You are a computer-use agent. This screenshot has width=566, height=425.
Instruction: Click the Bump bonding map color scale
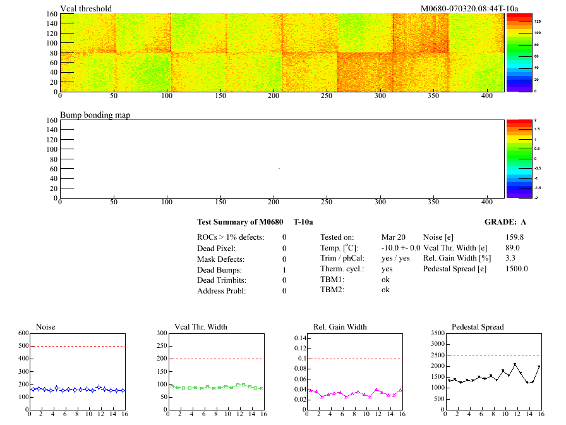tap(518, 159)
